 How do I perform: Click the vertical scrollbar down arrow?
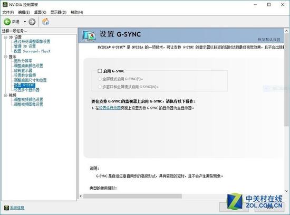pyautogui.click(x=286, y=191)
